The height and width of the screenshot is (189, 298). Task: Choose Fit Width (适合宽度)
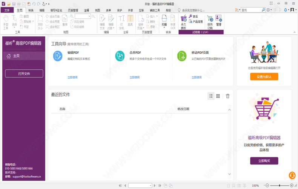click(x=53, y=22)
